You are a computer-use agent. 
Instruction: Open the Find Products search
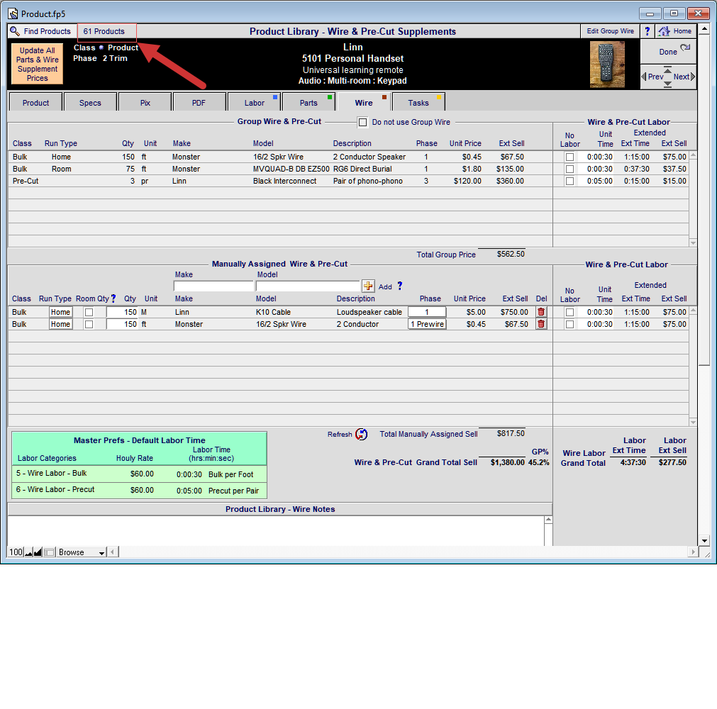40,31
